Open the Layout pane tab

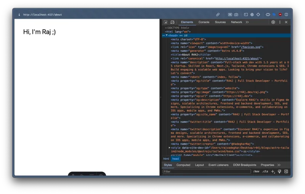[199, 165]
